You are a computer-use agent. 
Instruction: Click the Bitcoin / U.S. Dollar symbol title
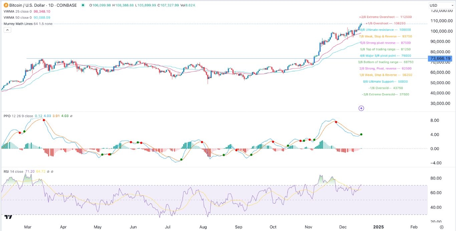click(30, 5)
